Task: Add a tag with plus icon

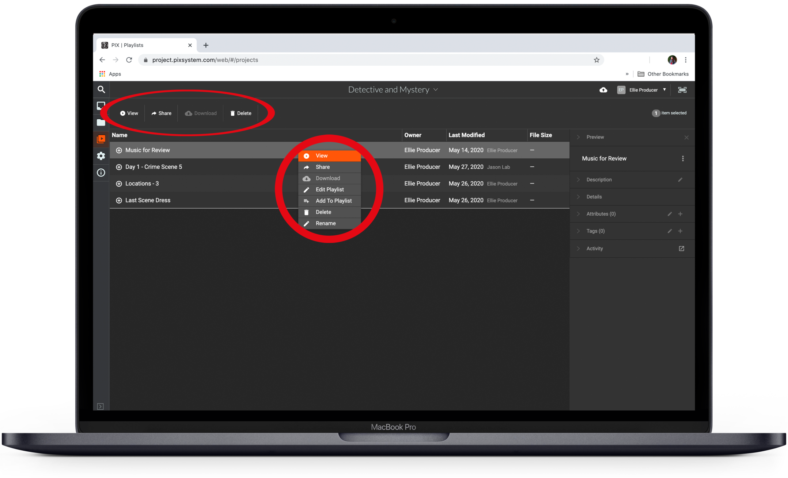Action: coord(680,231)
